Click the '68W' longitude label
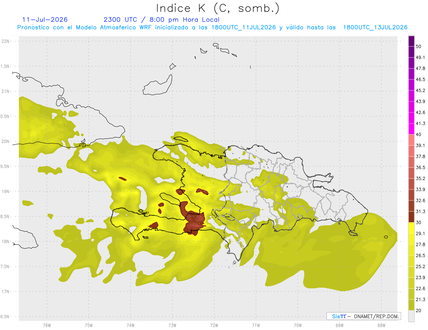Viewport: 428px width, 330px height. tap(381, 325)
